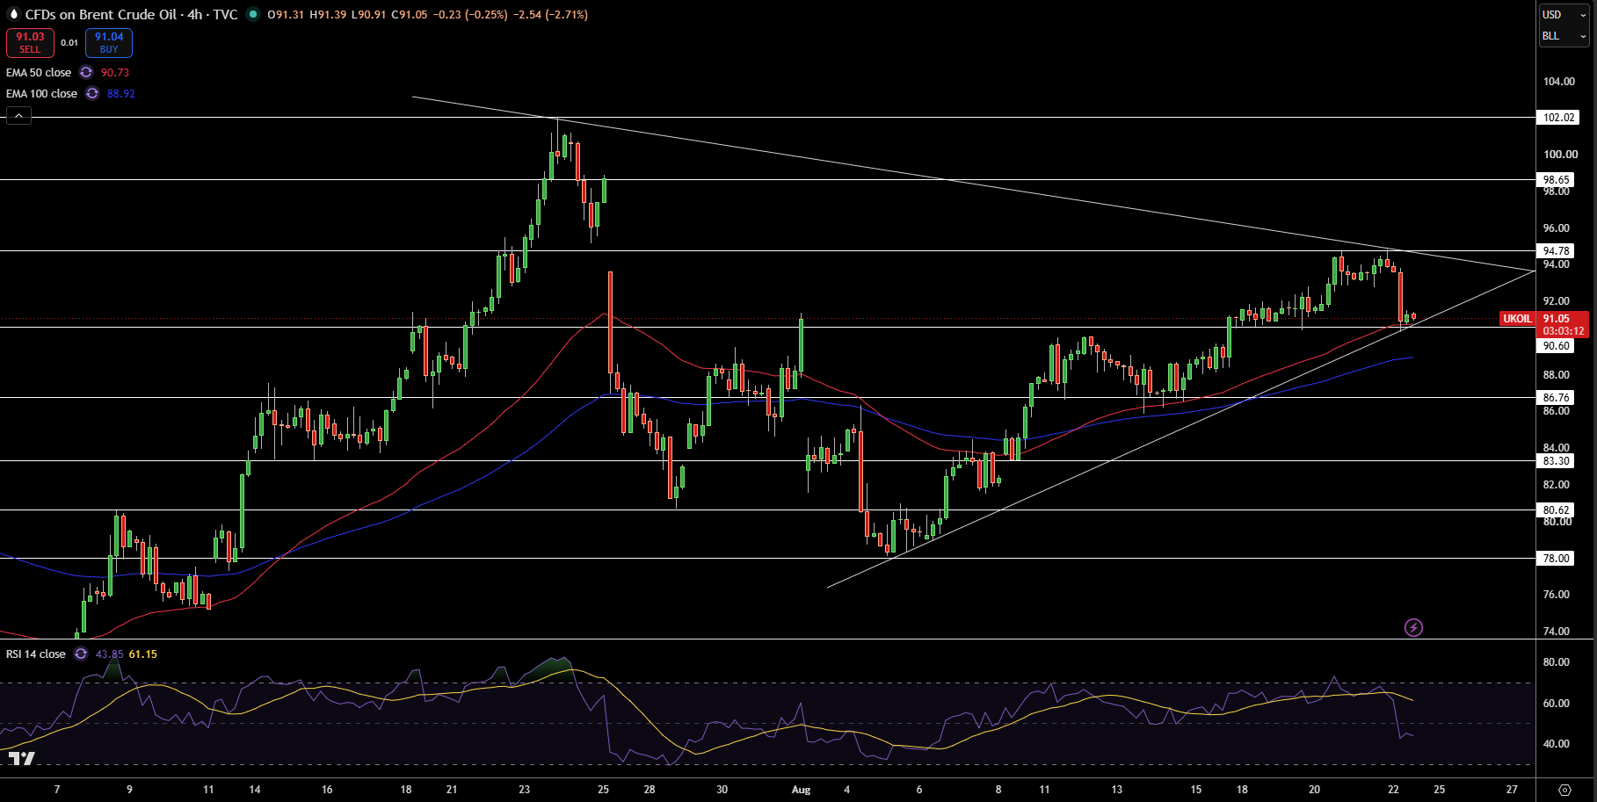
Task: Click the 80.62 price level label
Action: (1557, 510)
